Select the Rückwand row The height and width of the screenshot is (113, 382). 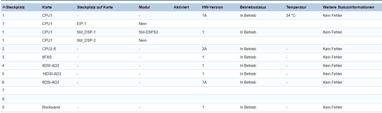(191, 107)
